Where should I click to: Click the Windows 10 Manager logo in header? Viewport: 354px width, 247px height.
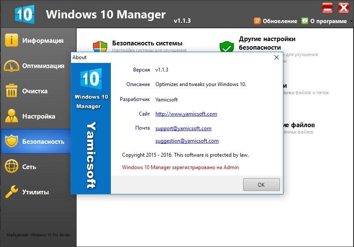coord(24,14)
